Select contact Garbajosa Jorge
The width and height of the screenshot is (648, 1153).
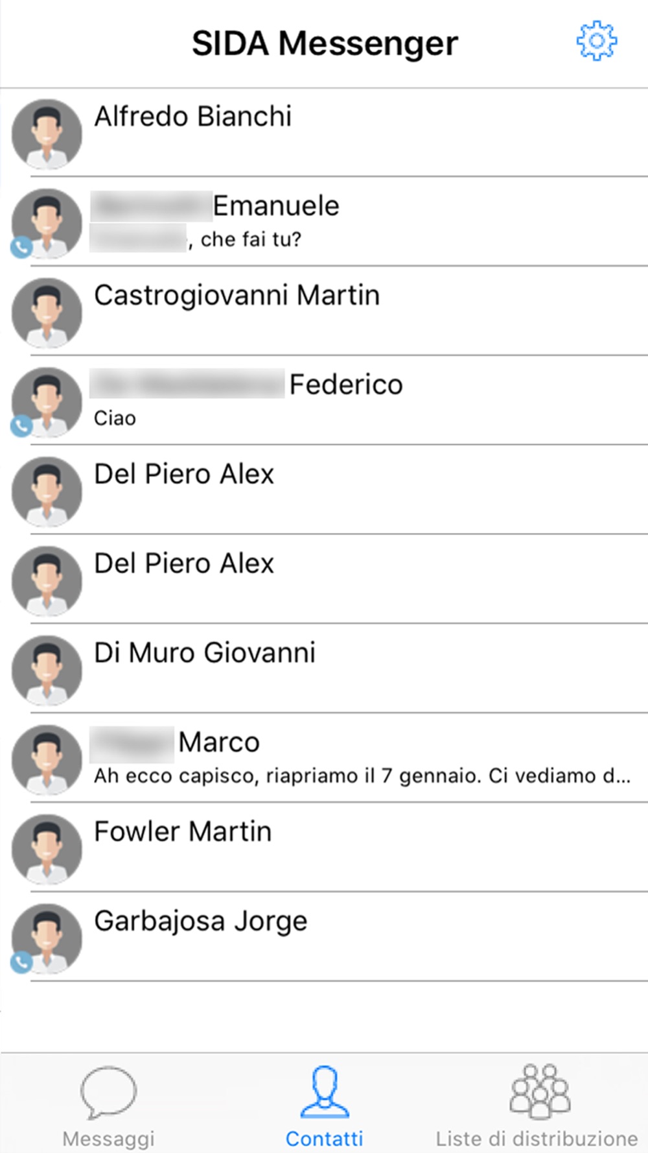(324, 937)
